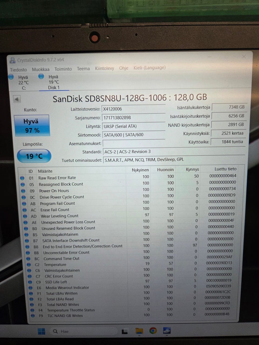Click raw value 000000390D13
This screenshot has width=259, height=345.
[x=219, y=263]
